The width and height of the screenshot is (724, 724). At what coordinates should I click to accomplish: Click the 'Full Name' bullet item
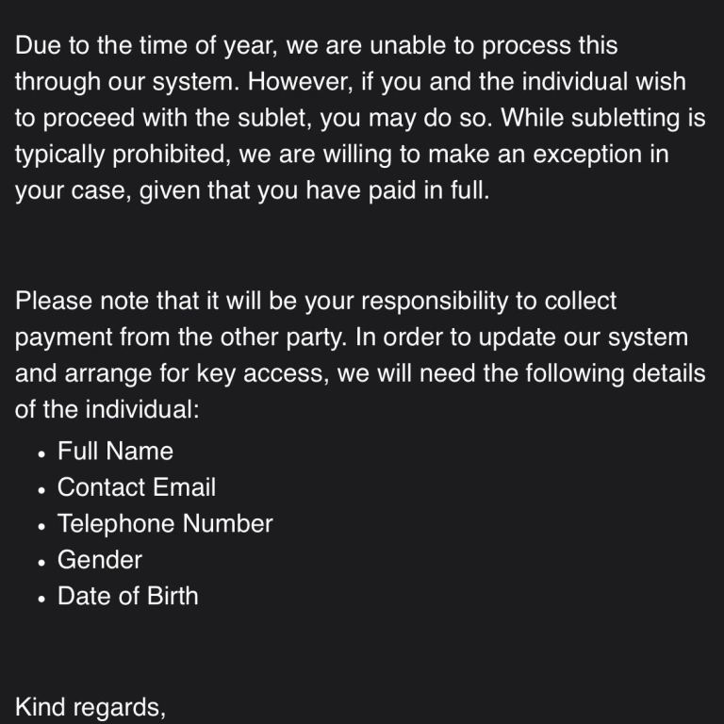click(x=115, y=451)
